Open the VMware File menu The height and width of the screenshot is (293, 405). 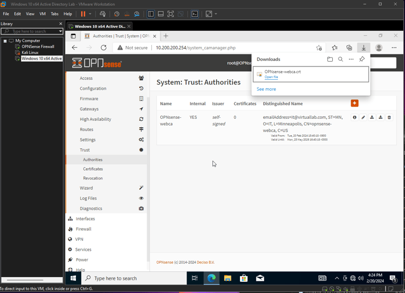6,14
